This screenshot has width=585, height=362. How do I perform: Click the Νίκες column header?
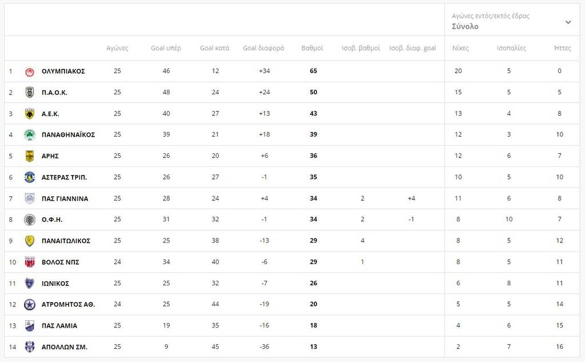coord(460,48)
